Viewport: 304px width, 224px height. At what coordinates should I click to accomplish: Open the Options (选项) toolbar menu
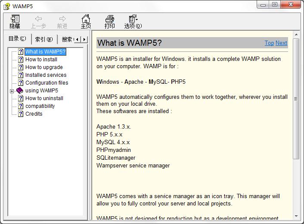coord(133,21)
